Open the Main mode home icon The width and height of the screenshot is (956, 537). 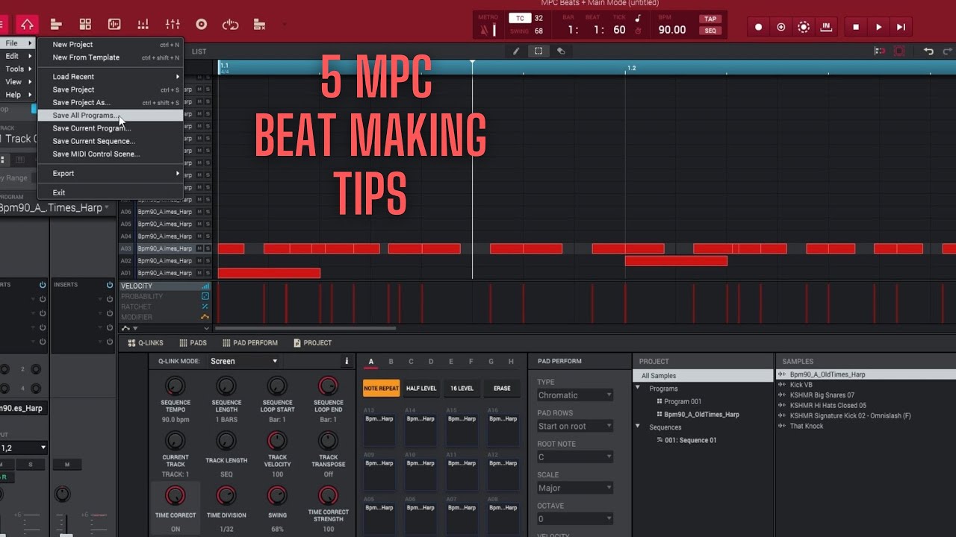(27, 25)
